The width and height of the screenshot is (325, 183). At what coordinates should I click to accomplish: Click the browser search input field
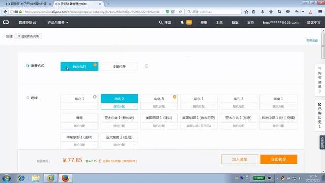213,12
